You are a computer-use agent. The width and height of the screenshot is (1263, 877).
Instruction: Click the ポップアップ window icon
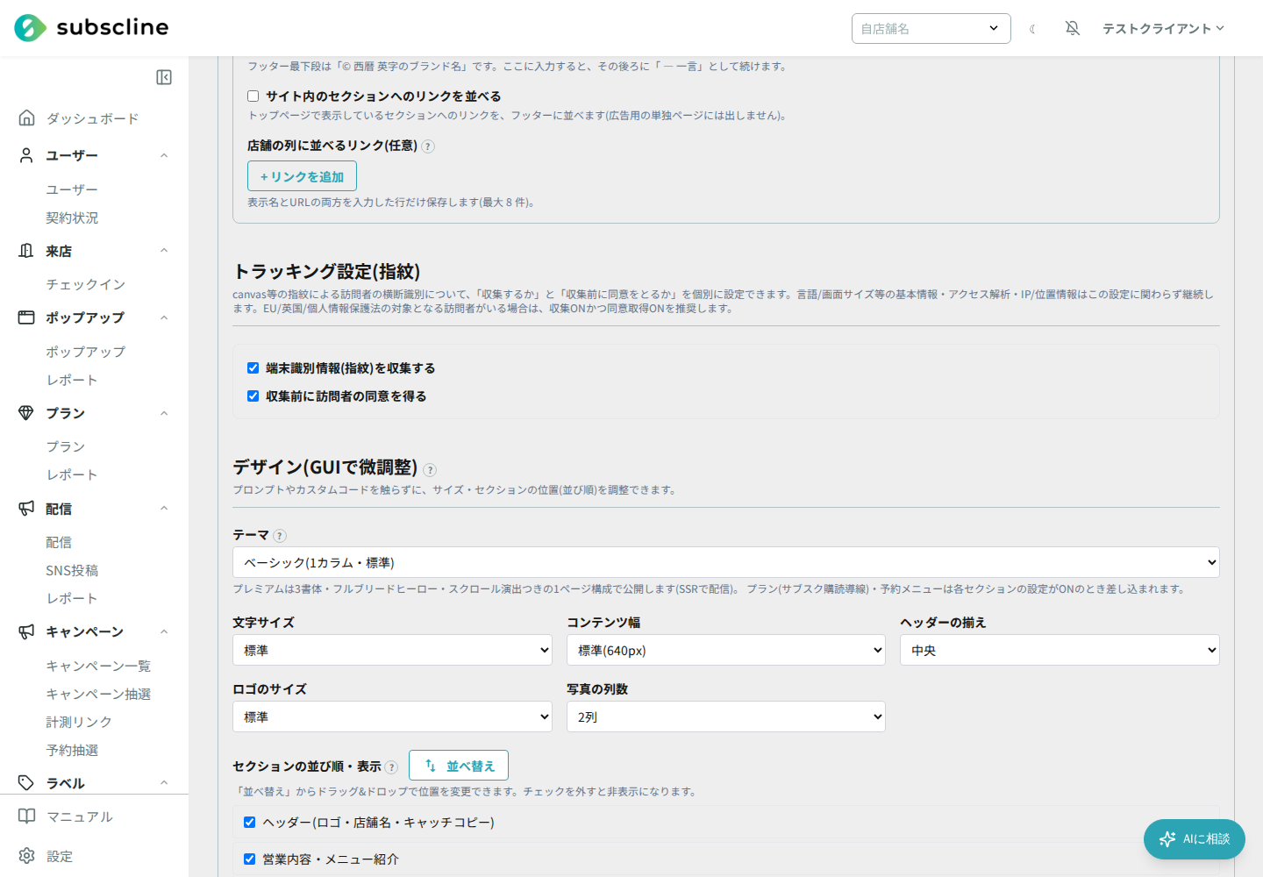[x=26, y=317]
